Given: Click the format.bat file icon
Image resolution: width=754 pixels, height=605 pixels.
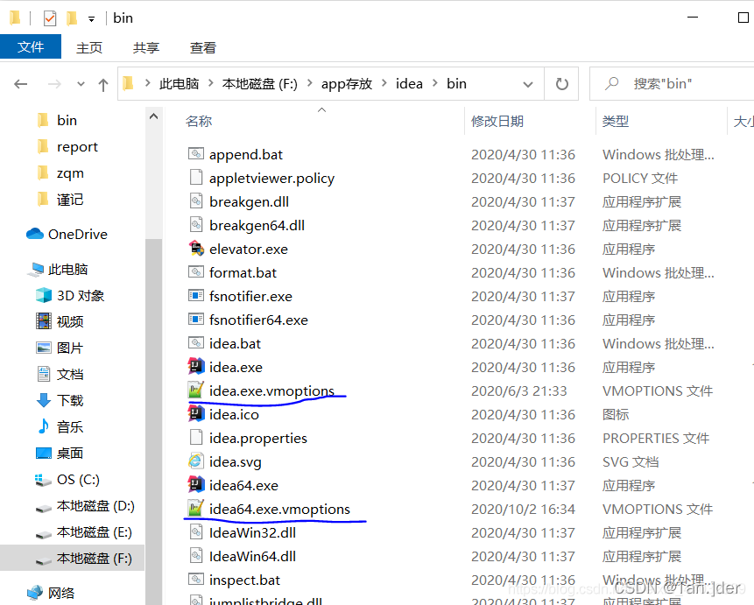Looking at the screenshot, I should click(x=195, y=272).
